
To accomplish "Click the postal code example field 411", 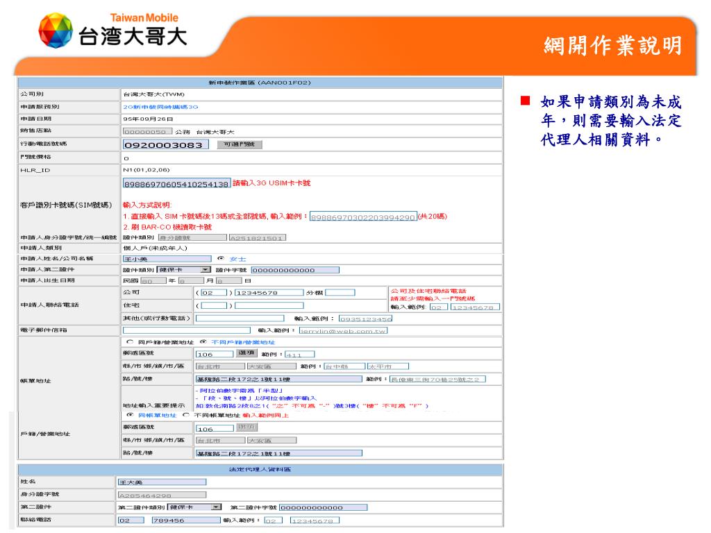I will pyautogui.click(x=300, y=354).
